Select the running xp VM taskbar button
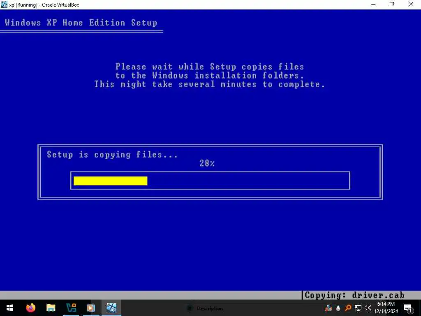The height and width of the screenshot is (316, 421). pos(111,308)
